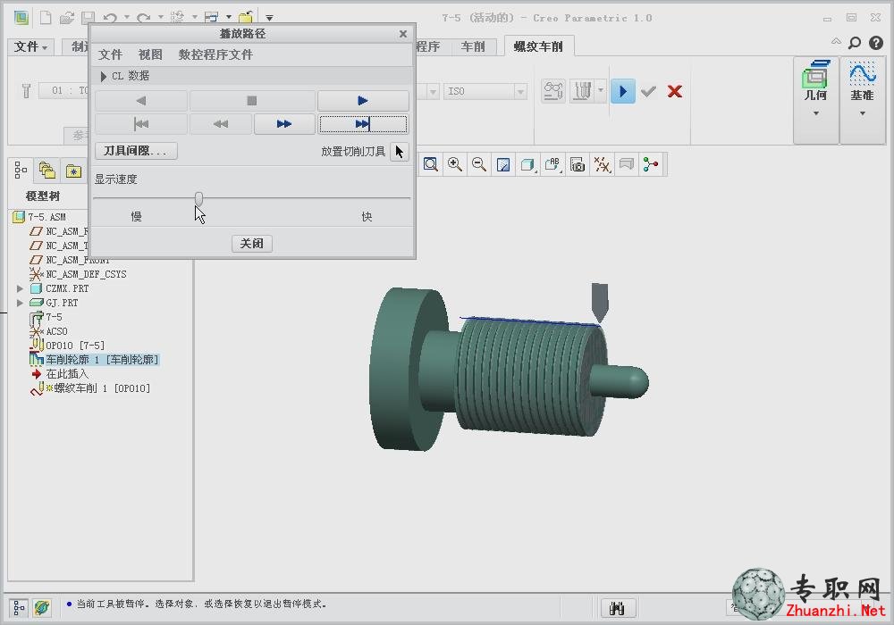Screen dimensions: 894x625
Task: Click the Zoom Out magnifier icon
Action: pos(479,165)
